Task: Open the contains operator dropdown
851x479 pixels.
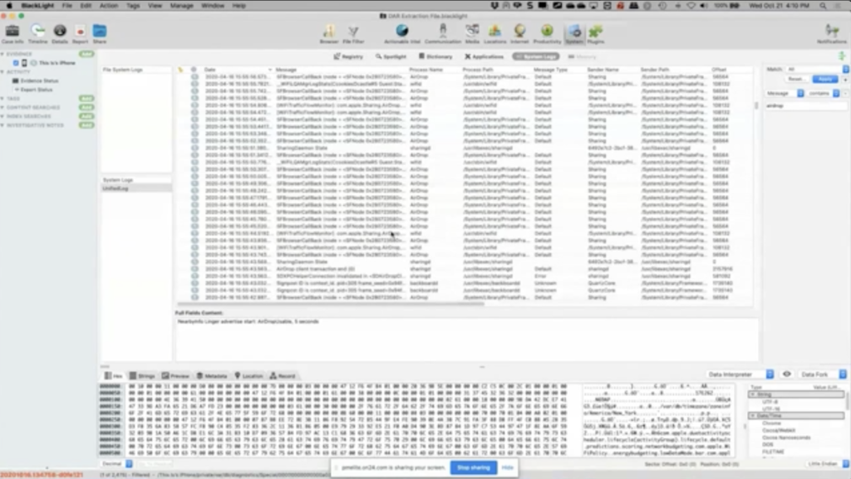Action: tap(823, 94)
